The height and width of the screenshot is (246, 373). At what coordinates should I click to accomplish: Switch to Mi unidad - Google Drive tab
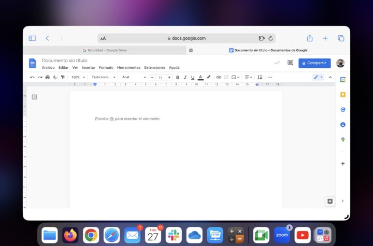105,50
